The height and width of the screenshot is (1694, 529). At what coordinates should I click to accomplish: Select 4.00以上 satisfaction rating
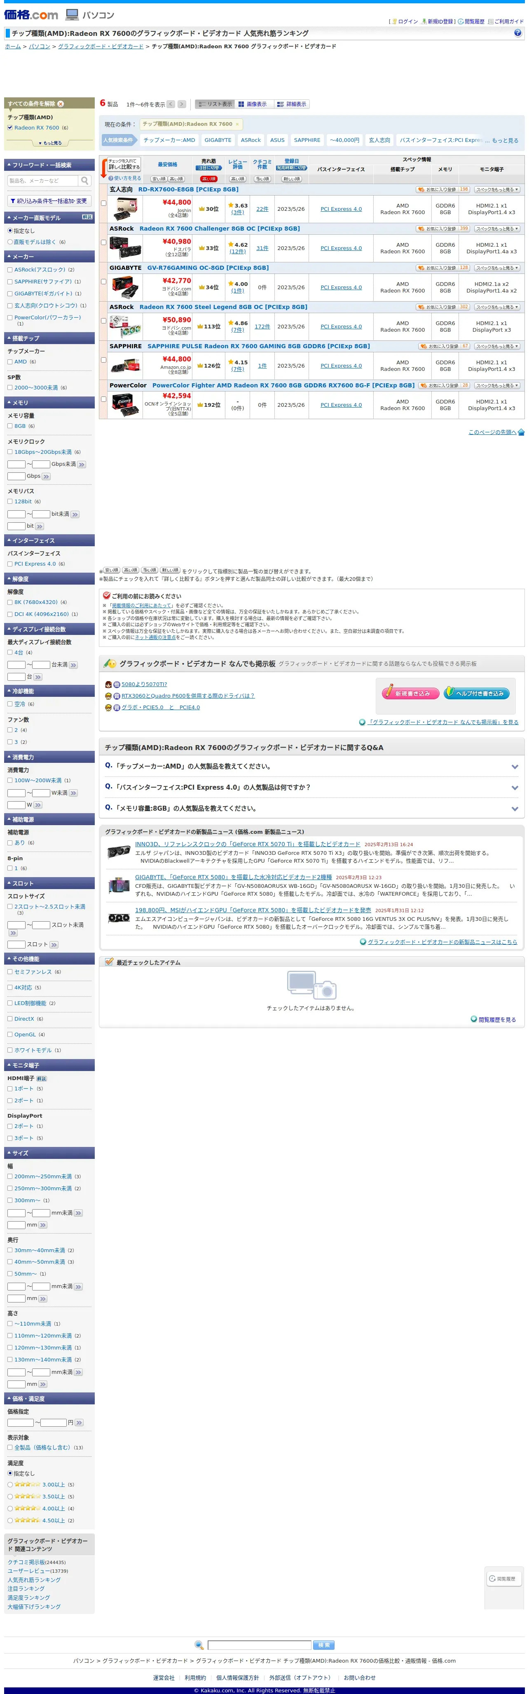point(10,1509)
